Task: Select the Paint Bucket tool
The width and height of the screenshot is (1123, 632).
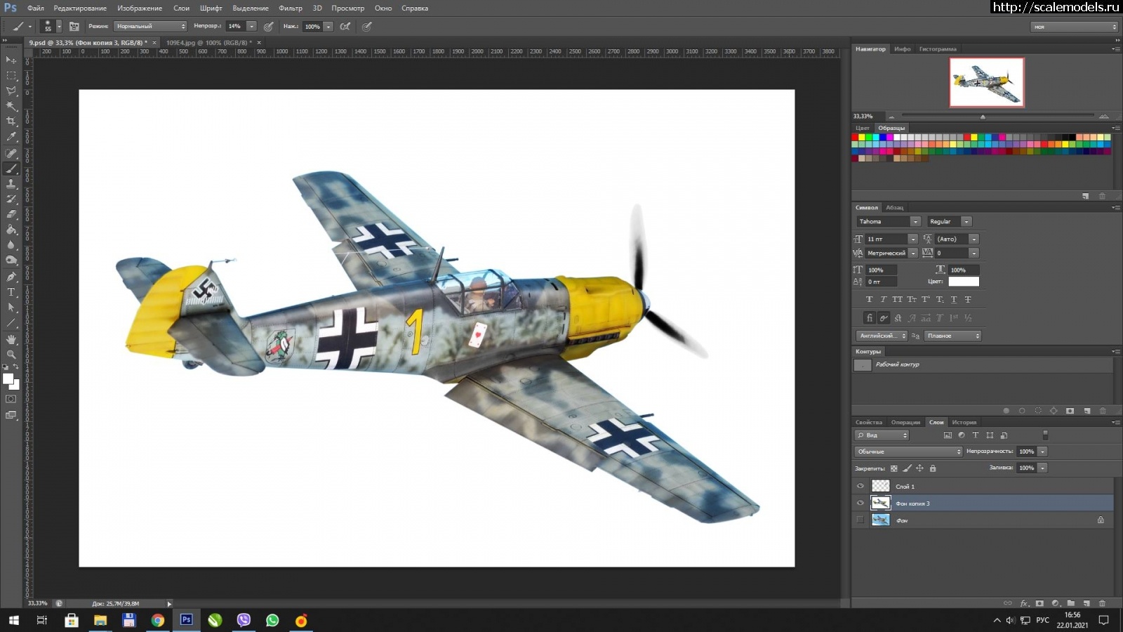Action: pyautogui.click(x=11, y=230)
